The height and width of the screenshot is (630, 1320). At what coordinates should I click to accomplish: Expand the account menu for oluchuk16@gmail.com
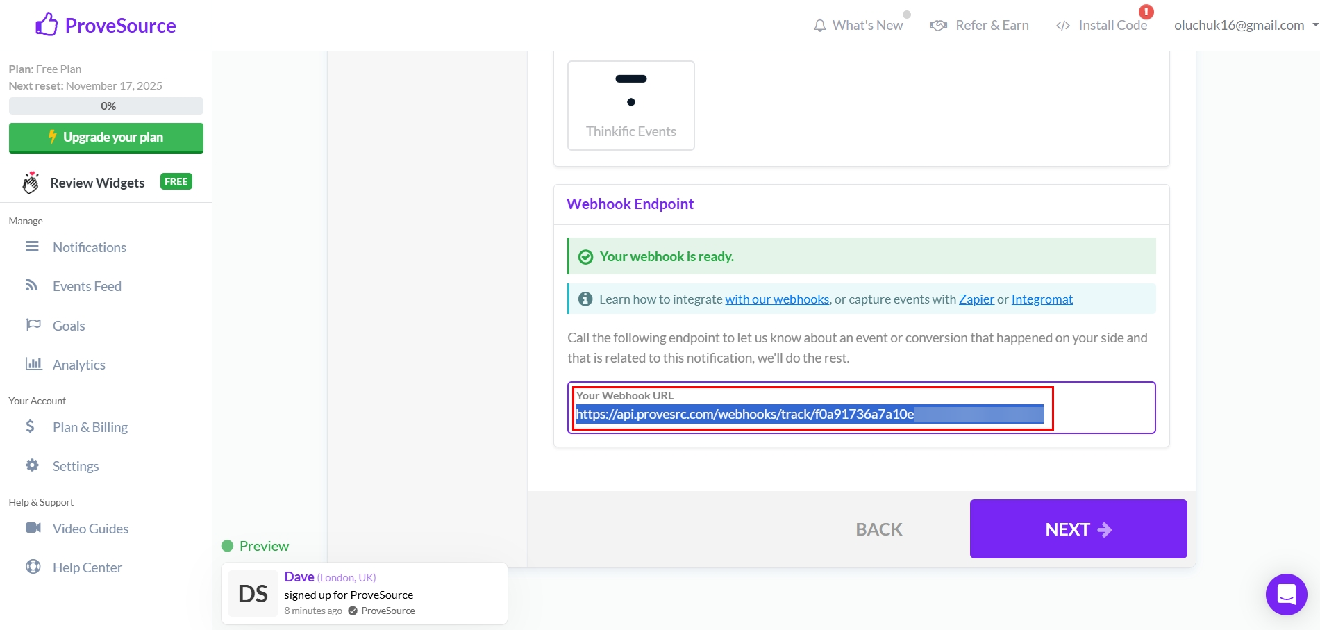[1240, 25]
